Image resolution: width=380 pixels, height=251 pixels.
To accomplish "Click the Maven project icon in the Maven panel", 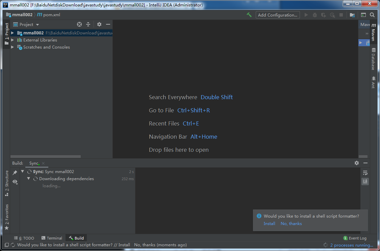I will [x=368, y=43].
